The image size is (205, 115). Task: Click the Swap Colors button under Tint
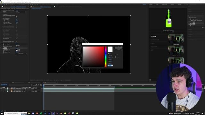pyautogui.click(x=21, y=54)
